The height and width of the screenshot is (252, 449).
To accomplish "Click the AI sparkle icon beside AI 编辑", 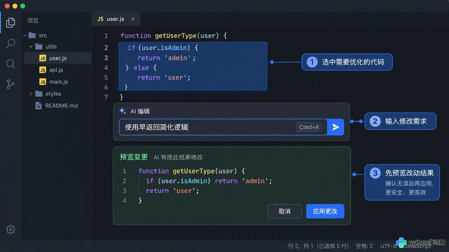I will coord(123,111).
